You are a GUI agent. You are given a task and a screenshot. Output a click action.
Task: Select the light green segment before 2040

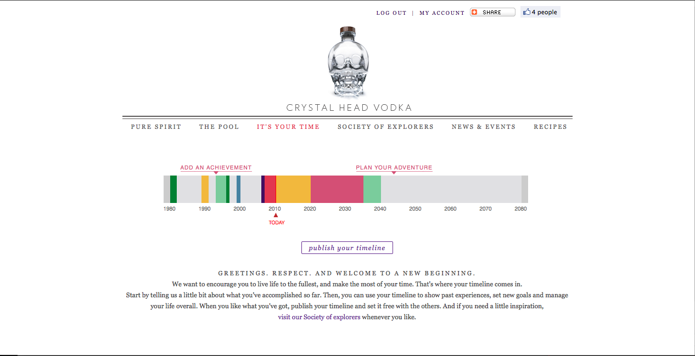pos(372,189)
